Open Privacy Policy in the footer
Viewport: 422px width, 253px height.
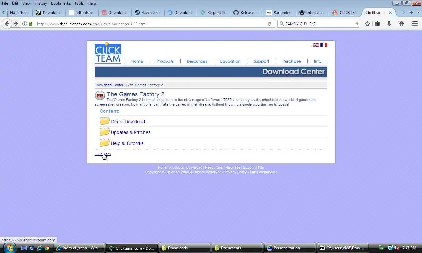(x=235, y=172)
